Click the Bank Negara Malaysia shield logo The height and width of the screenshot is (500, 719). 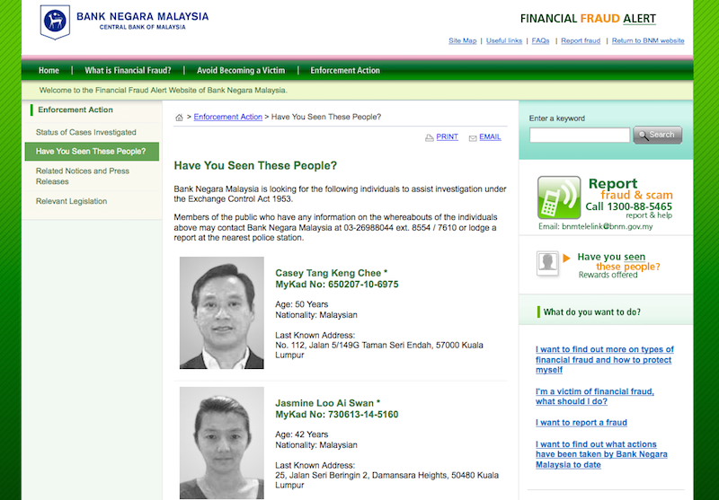pos(55,22)
